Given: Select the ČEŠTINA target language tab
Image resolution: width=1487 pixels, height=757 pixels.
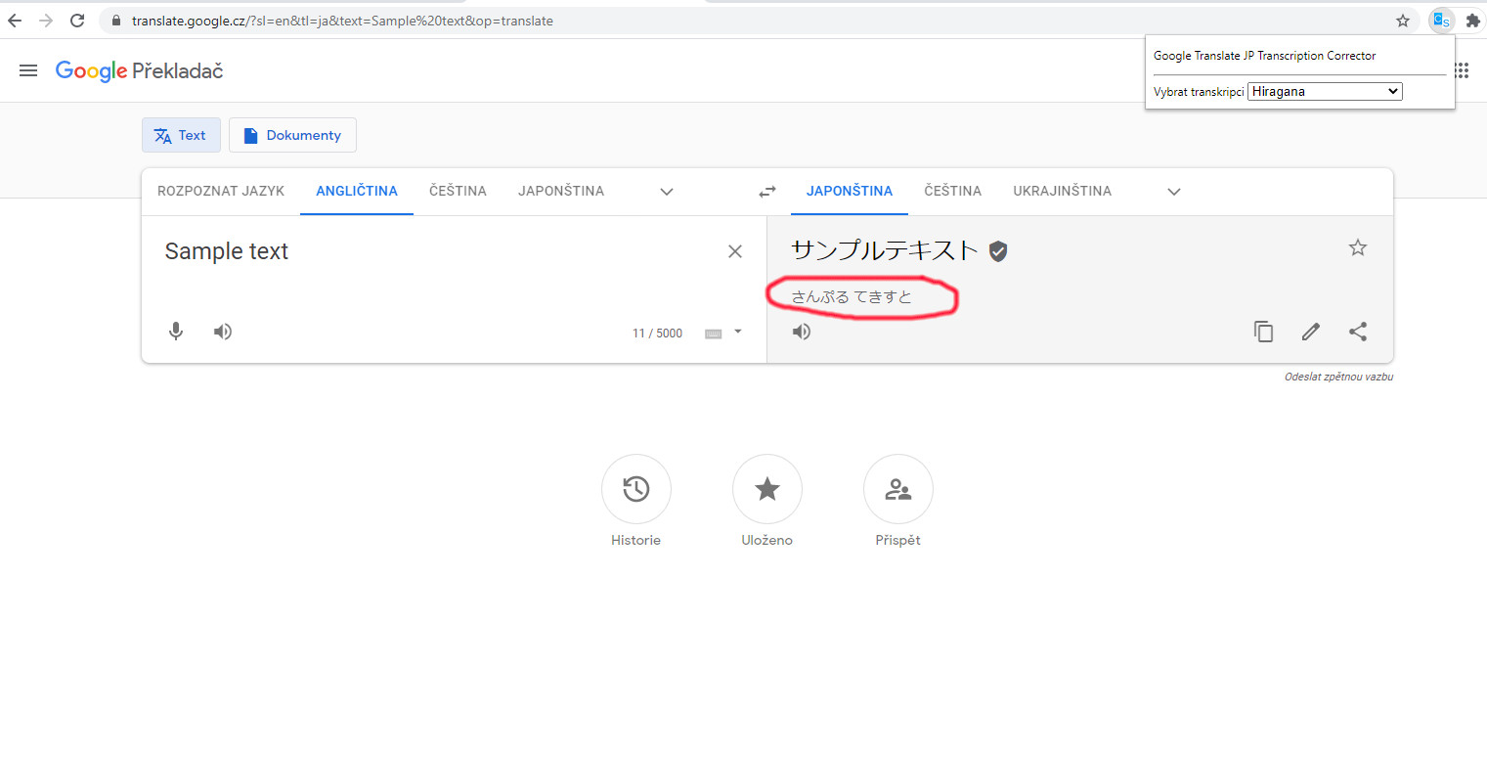Looking at the screenshot, I should click(x=953, y=192).
